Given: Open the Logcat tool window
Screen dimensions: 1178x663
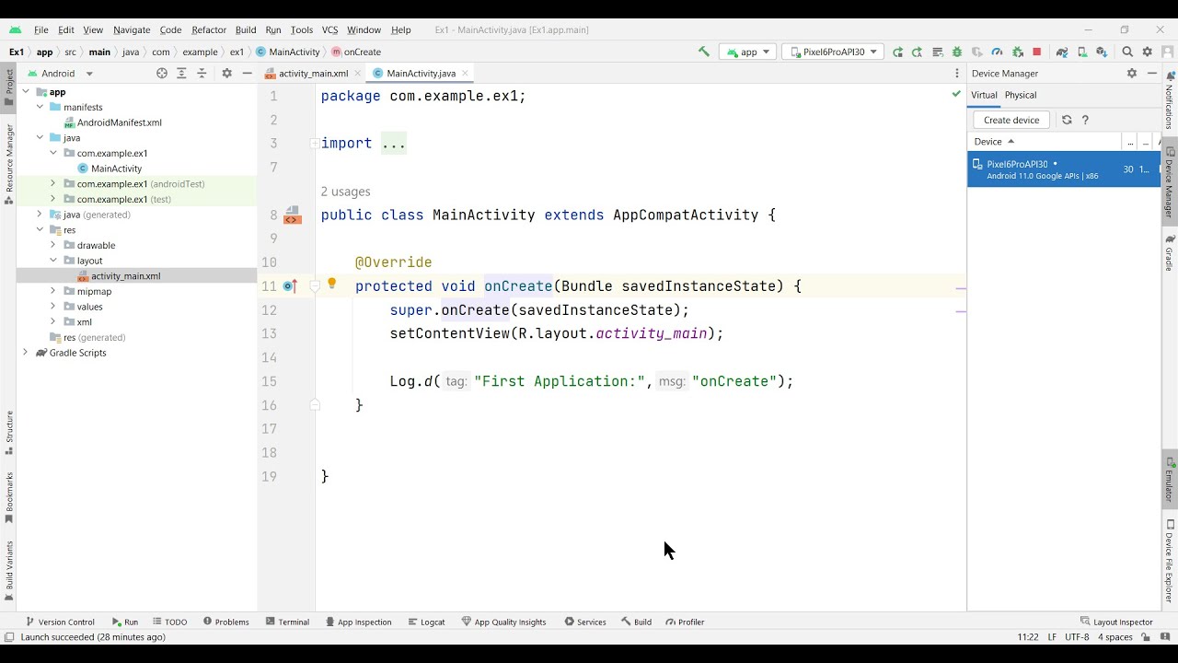Looking at the screenshot, I should pos(426,622).
